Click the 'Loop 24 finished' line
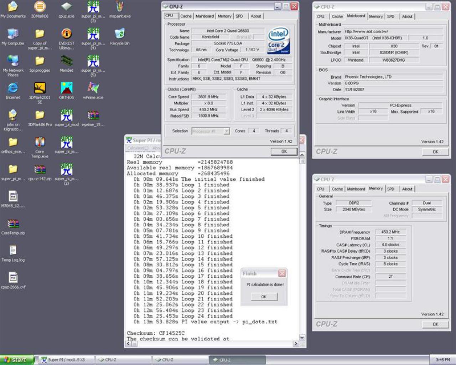The width and height of the screenshot is (456, 365). 183,316
